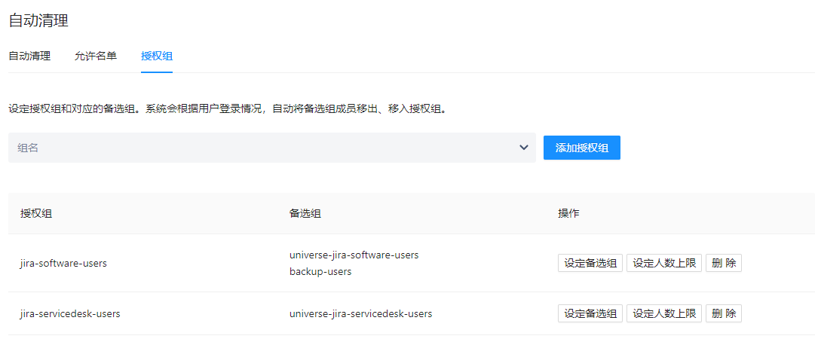Expand the 组名 dropdown chevron arrow

click(x=524, y=148)
